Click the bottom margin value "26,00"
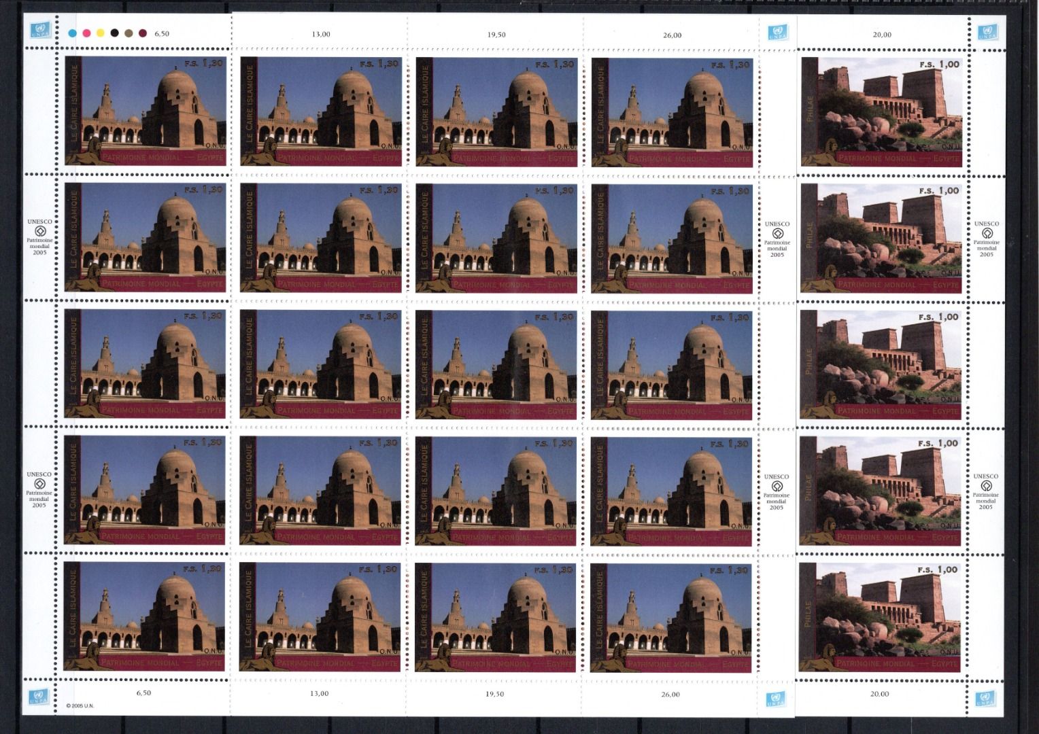This screenshot has height=734, width=1039. (670, 695)
